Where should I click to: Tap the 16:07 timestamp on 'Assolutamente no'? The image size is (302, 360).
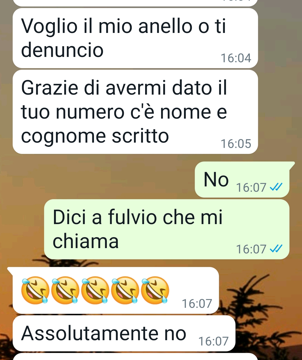click(214, 341)
